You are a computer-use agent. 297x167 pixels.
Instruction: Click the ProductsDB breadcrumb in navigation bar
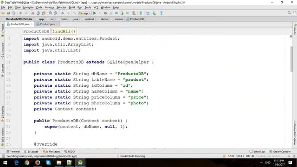135,19
